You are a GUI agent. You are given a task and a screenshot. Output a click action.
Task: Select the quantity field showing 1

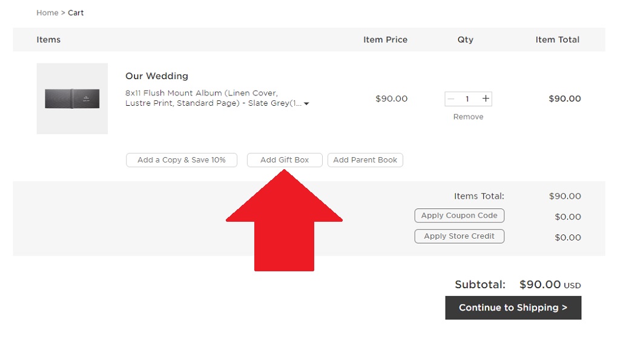click(x=467, y=98)
